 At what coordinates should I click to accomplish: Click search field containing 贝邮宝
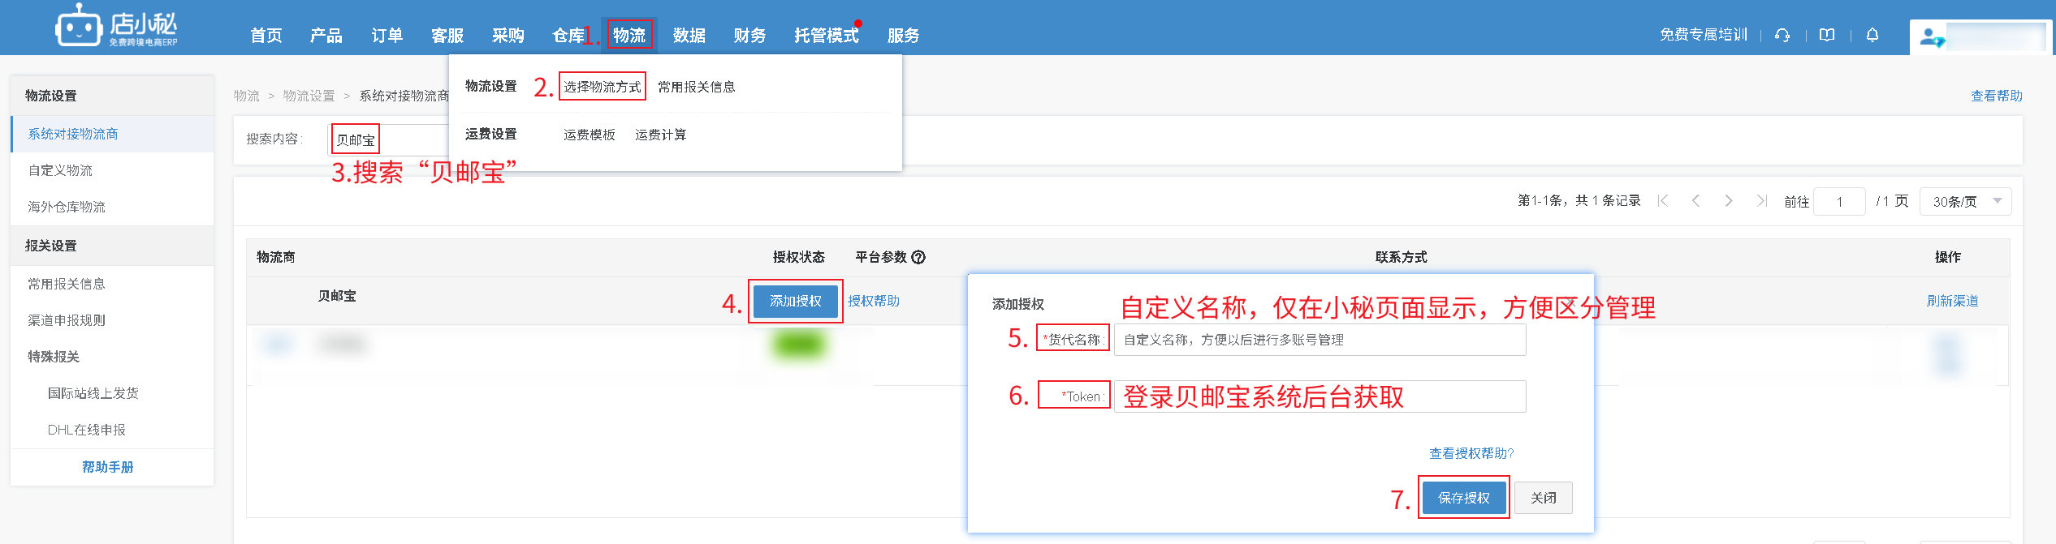[x=388, y=139]
